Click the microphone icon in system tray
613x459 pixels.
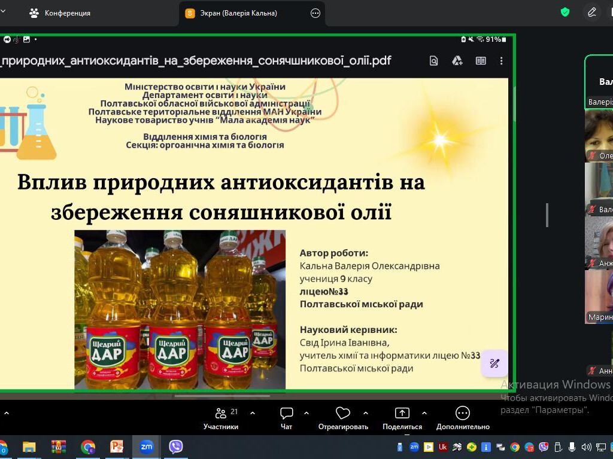pos(572,447)
